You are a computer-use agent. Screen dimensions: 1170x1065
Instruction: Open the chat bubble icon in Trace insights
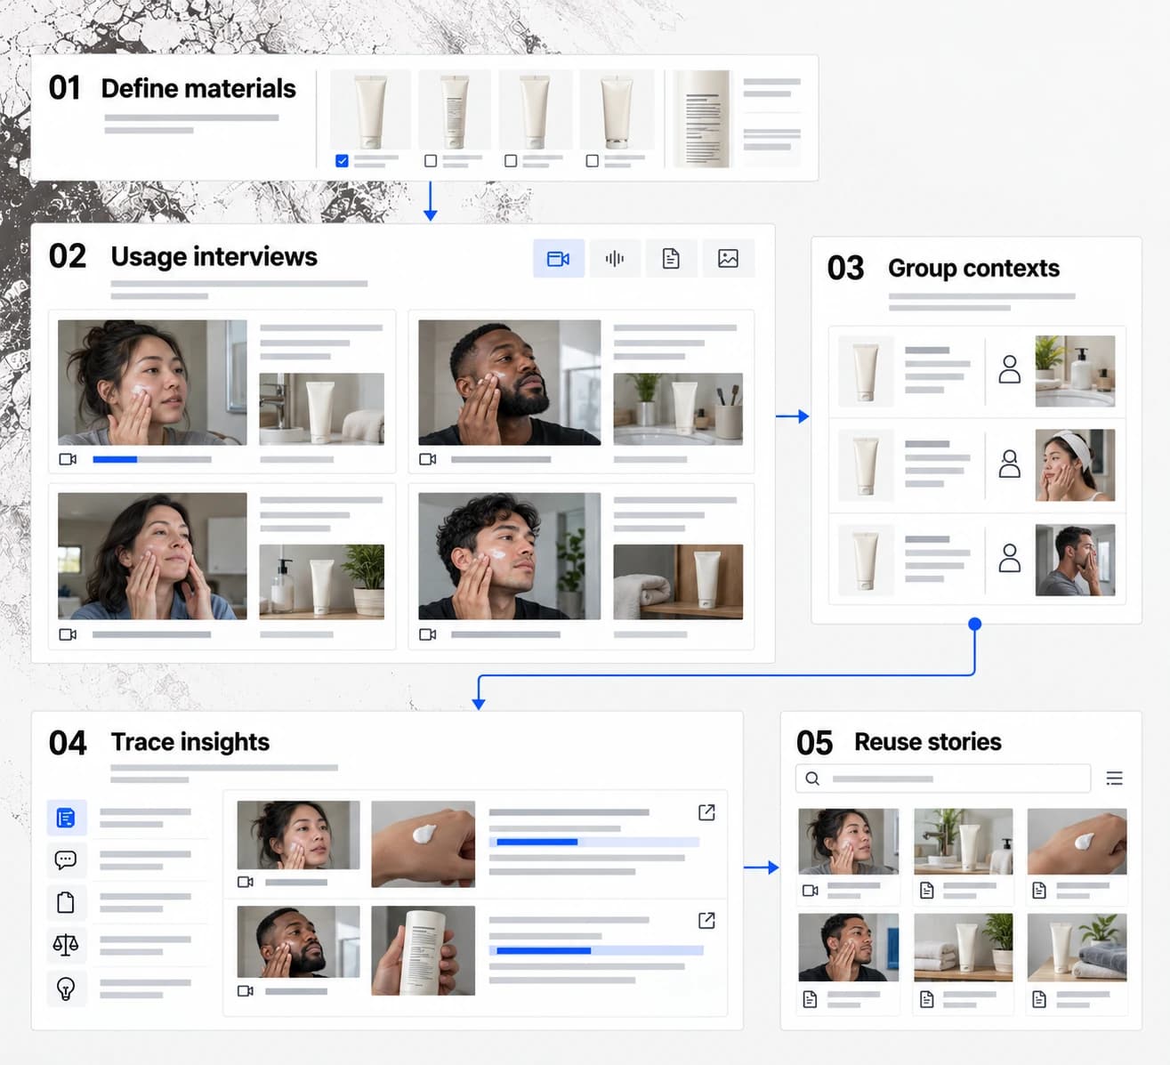click(66, 860)
